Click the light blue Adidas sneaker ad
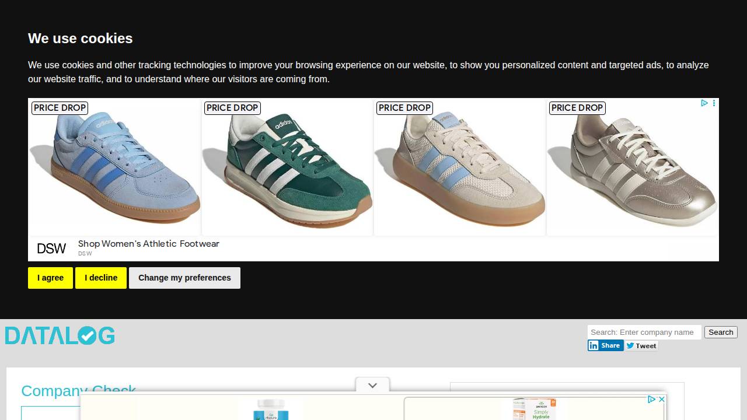The height and width of the screenshot is (420, 747). click(114, 167)
